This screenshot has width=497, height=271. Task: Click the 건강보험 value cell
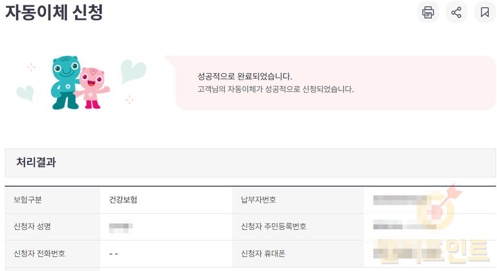pyautogui.click(x=123, y=200)
